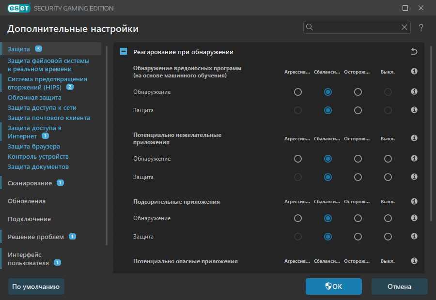This screenshot has height=300, width=436.
Task: Confirm settings with the OK button
Action: tap(334, 286)
